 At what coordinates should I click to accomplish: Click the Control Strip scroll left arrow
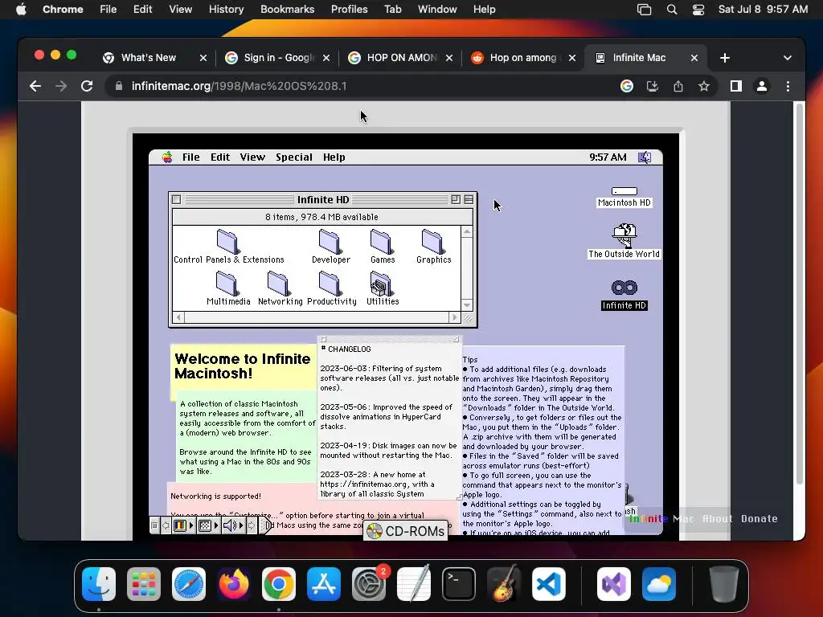(166, 525)
